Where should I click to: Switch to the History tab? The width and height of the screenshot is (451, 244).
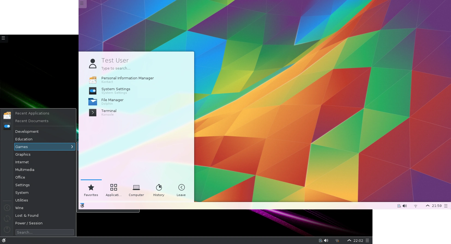click(159, 190)
